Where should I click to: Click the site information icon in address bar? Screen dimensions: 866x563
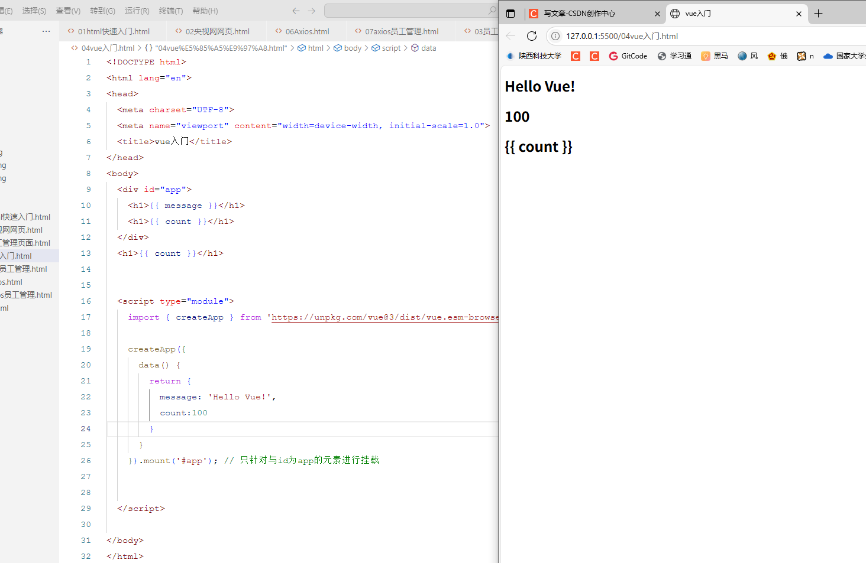(x=555, y=36)
